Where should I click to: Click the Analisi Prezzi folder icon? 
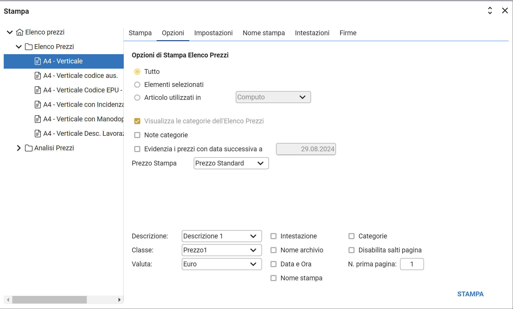(x=28, y=148)
